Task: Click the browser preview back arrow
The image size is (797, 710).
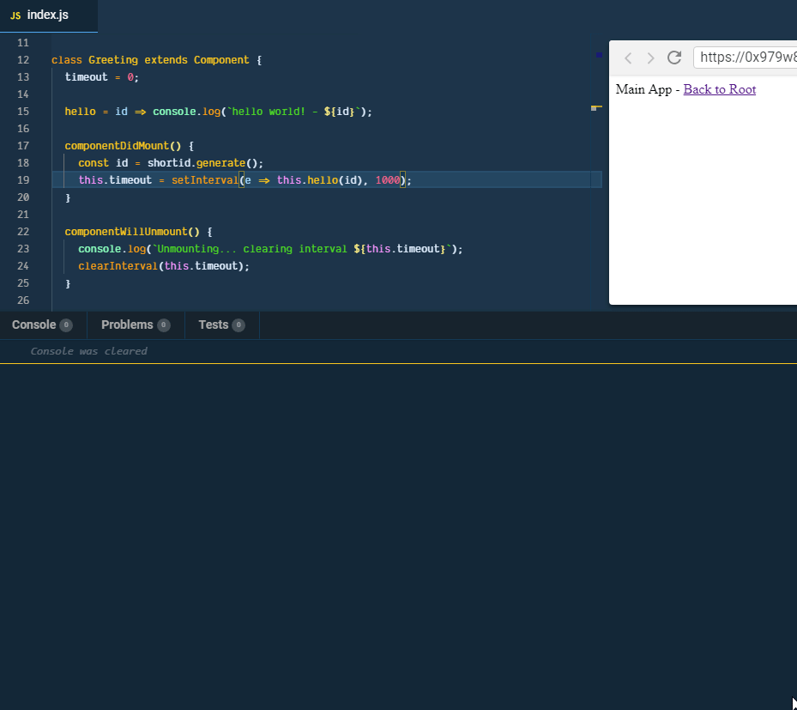Action: pos(628,58)
